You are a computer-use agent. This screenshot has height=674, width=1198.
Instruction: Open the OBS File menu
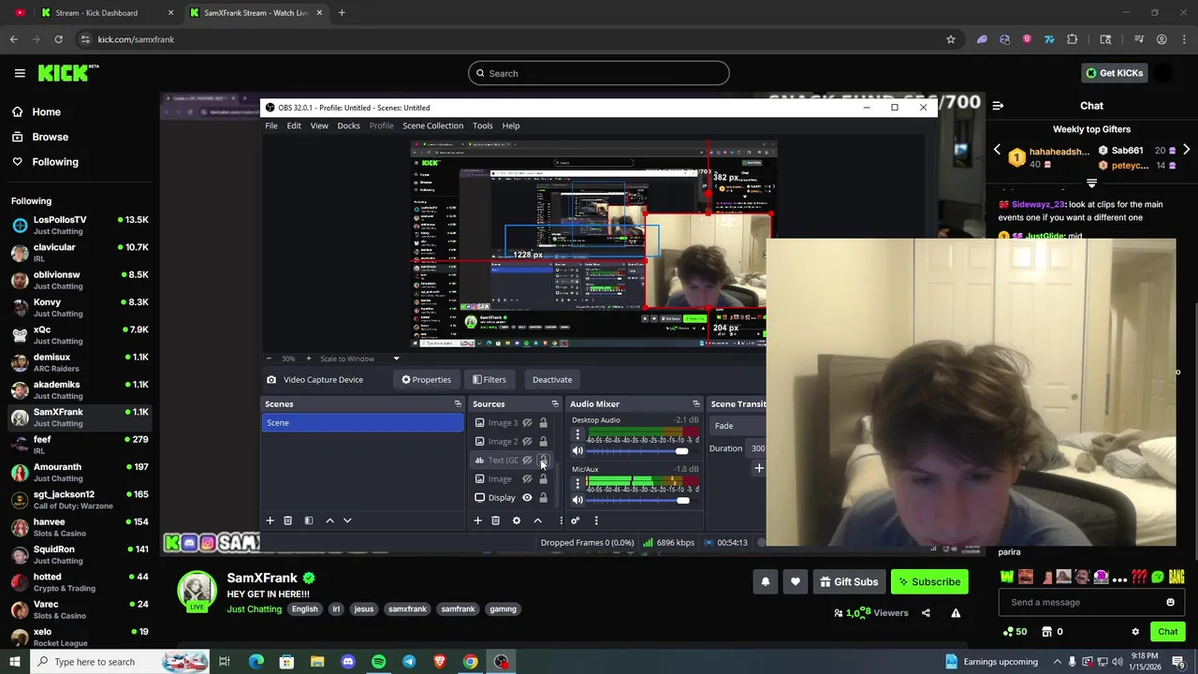270,125
